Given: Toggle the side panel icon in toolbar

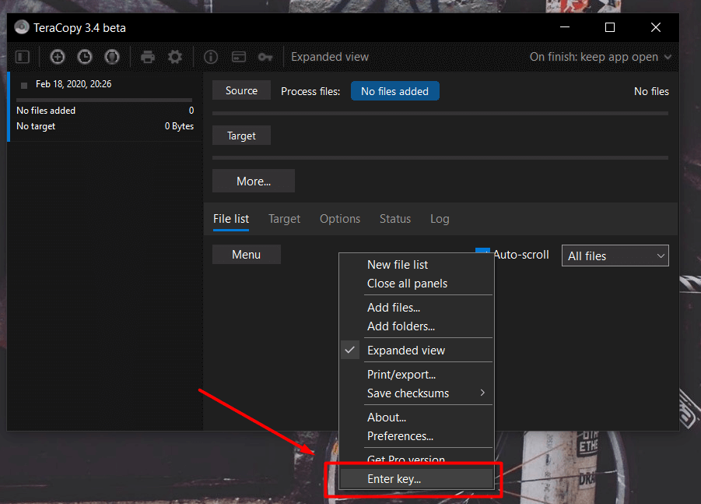Looking at the screenshot, I should point(23,57).
